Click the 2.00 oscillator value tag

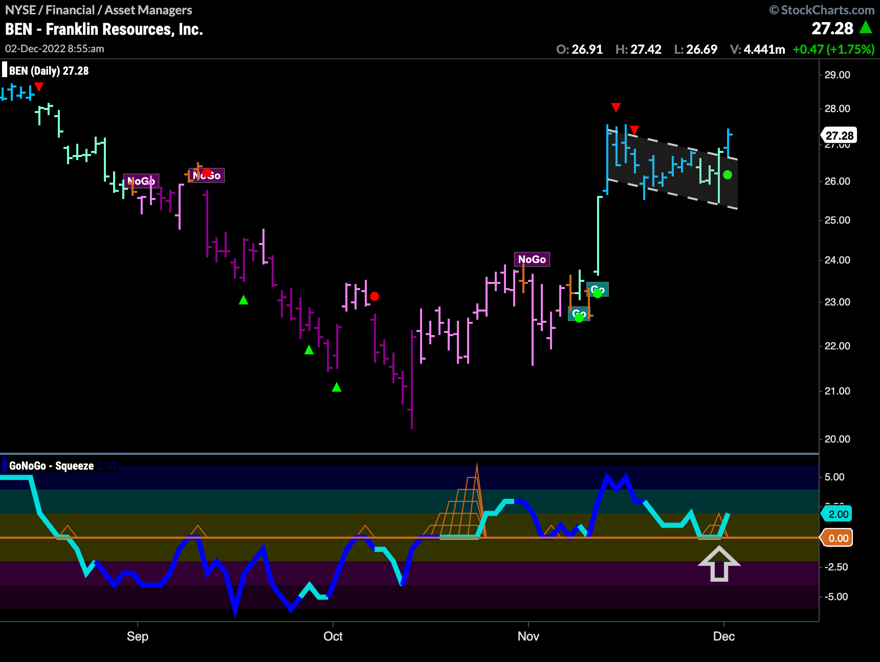pyautogui.click(x=837, y=514)
